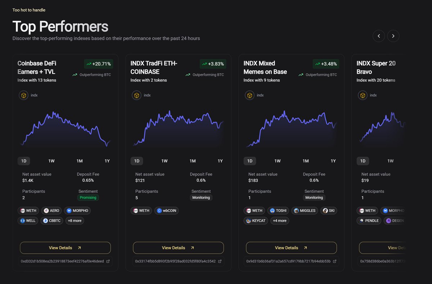Click Monitoring badge on Mixed Memes card
This screenshot has height=284, width=432.
314,197
